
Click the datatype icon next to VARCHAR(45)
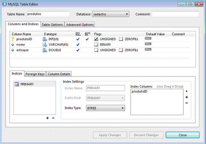[45, 45]
